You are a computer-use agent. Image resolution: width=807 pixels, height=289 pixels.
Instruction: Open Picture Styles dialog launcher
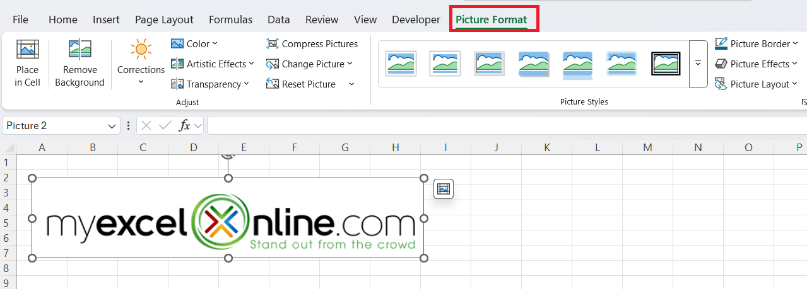804,102
